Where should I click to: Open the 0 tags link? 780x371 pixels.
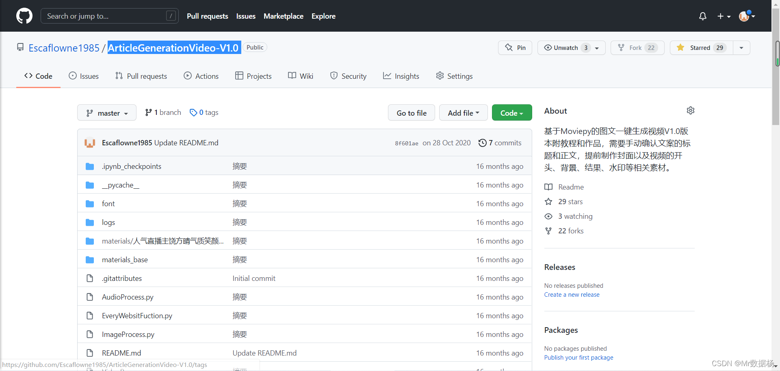(204, 112)
